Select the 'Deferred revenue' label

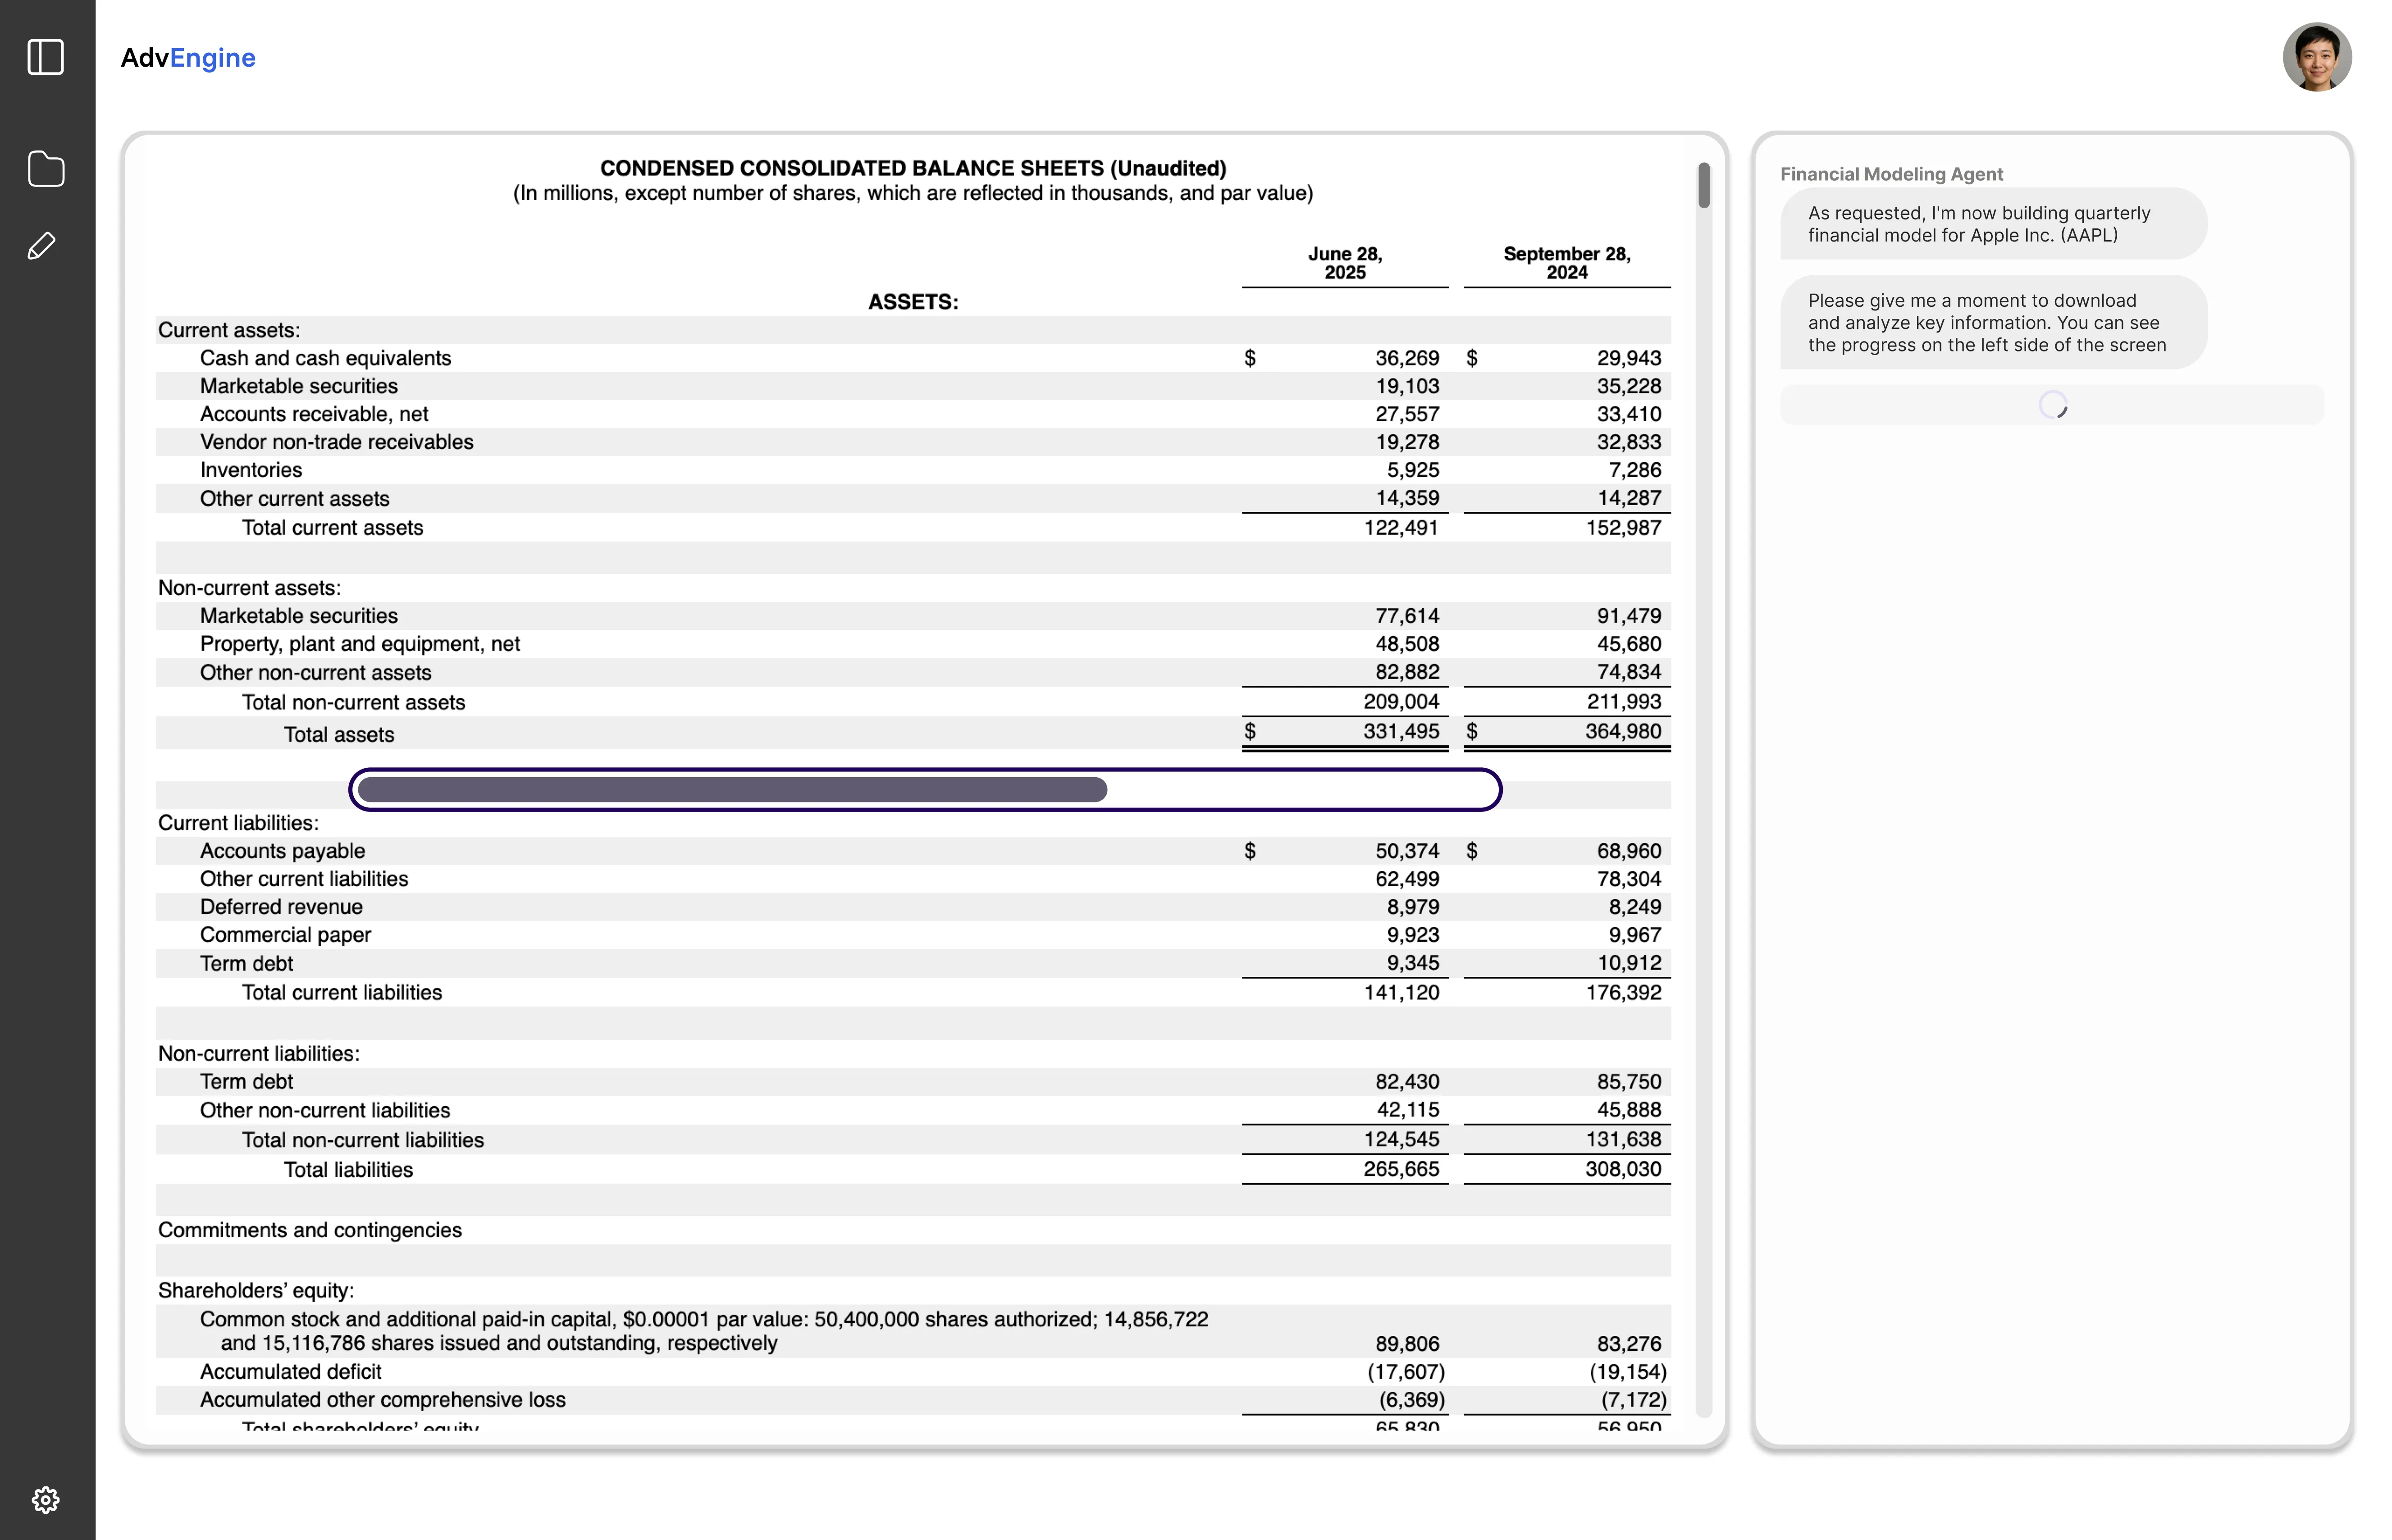click(281, 907)
